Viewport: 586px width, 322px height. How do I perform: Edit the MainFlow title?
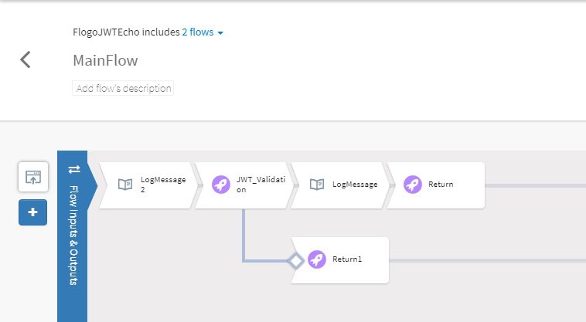(105, 60)
